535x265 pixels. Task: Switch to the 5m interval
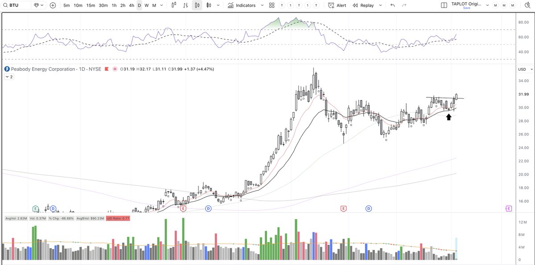coord(66,5)
